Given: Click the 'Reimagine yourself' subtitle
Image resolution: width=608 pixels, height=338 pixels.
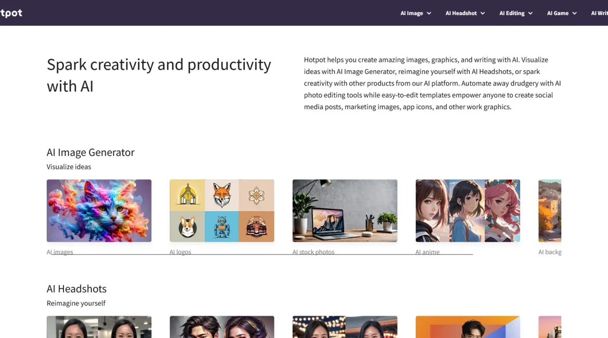Looking at the screenshot, I should click(76, 304).
